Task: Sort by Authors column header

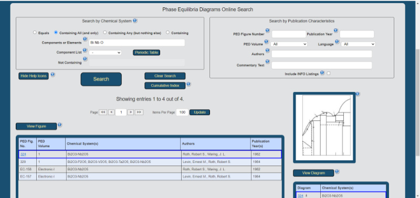Action: (216, 143)
